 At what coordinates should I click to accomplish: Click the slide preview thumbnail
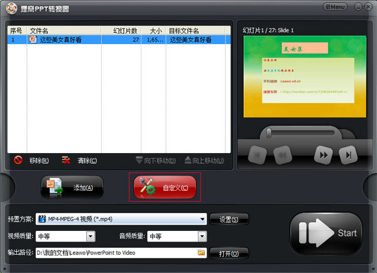(305, 77)
